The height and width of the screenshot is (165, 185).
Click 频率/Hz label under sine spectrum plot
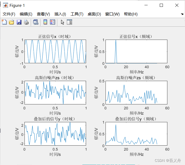click(x=137, y=72)
